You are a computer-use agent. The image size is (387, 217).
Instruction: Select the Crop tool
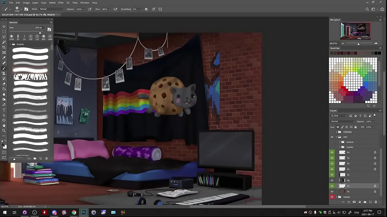[4, 47]
